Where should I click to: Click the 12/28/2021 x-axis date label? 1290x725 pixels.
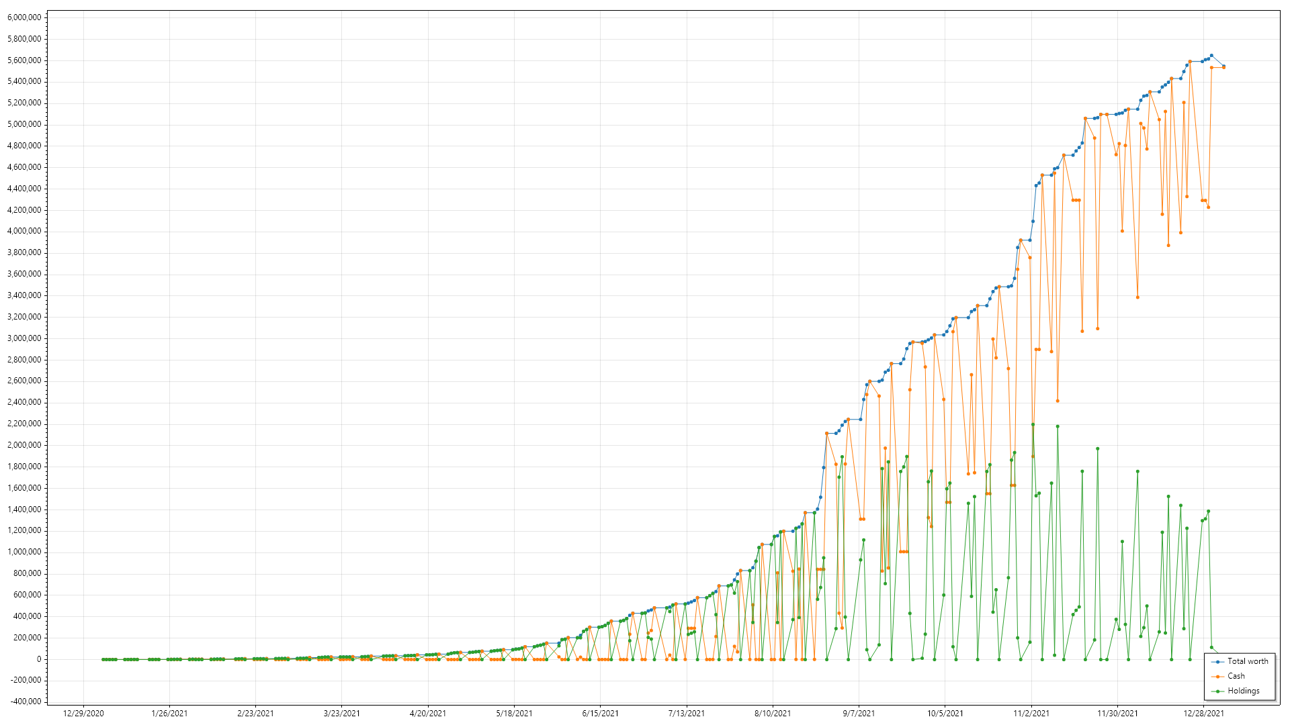tap(1203, 714)
